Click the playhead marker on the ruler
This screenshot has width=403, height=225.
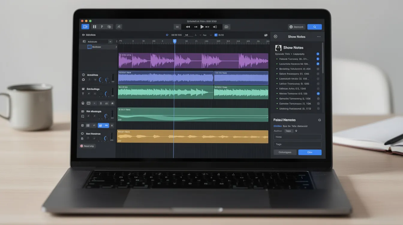tap(175, 41)
